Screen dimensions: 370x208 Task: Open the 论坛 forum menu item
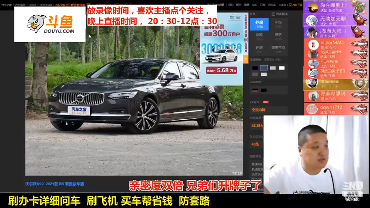click(255, 5)
